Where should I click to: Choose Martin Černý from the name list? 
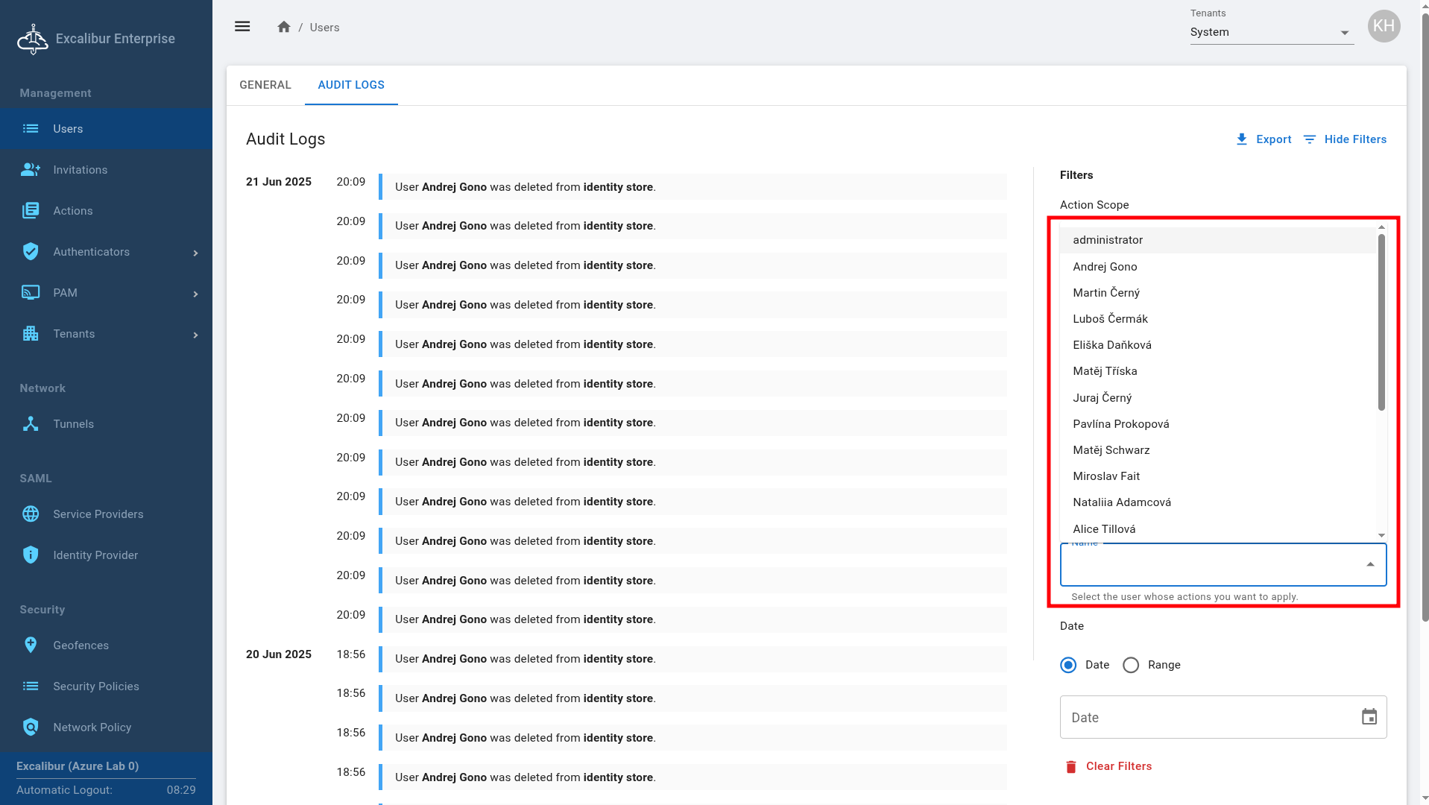point(1106,293)
